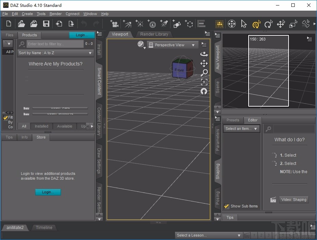Click the Video: Shaping button

pyautogui.click(x=294, y=199)
